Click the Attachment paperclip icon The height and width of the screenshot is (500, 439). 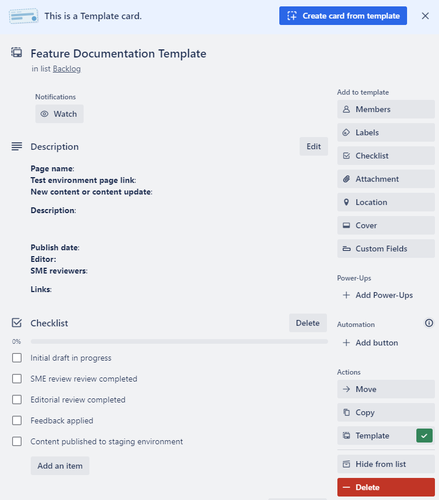pos(347,179)
